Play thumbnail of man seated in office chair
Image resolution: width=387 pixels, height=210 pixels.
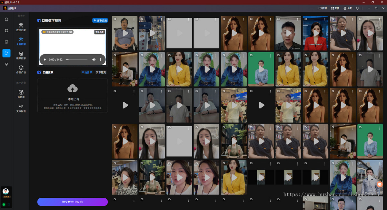125,33
